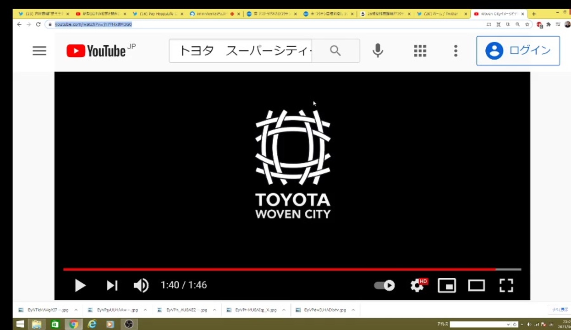The image size is (571, 330).
Task: Open the three-dot settings menu
Action: pos(456,51)
